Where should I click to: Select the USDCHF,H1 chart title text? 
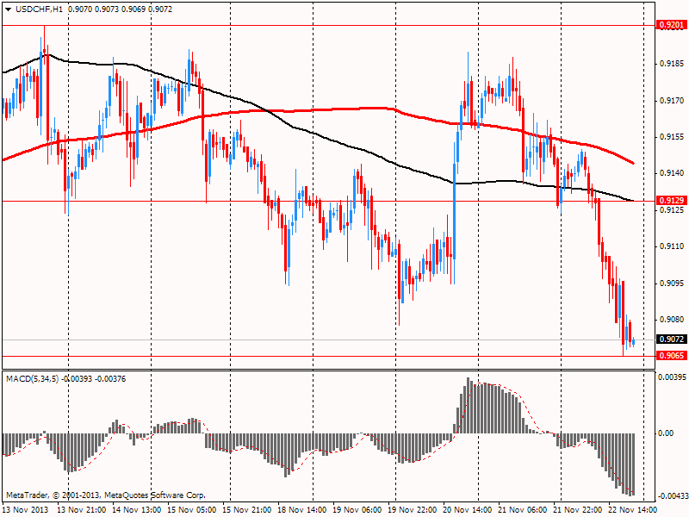tap(39, 9)
